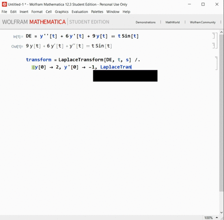This screenshot has height=220, width=224.
Task: Click on t Sin[t] in input line
Action: click(128, 36)
